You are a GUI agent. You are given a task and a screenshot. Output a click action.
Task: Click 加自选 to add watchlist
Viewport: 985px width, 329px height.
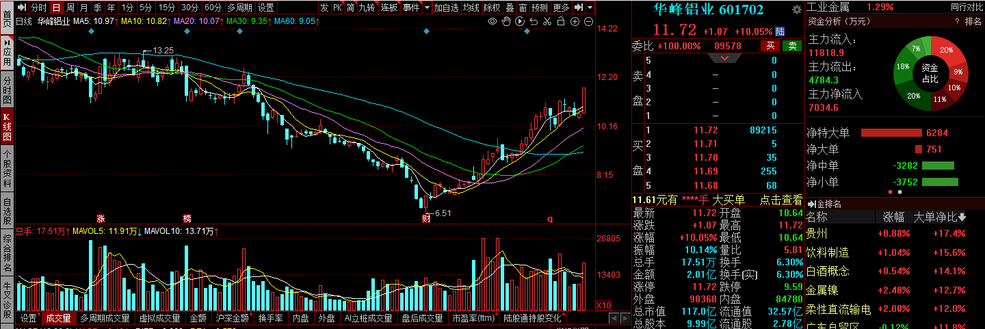coord(446,8)
